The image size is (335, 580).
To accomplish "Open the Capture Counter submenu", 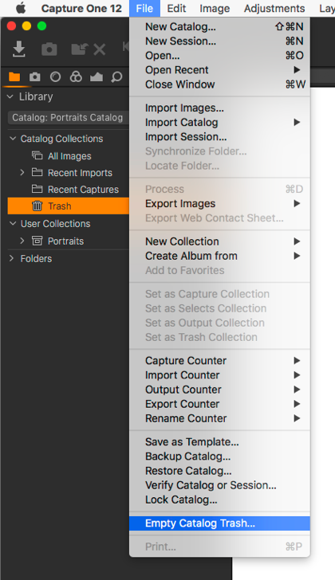I will 219,361.
